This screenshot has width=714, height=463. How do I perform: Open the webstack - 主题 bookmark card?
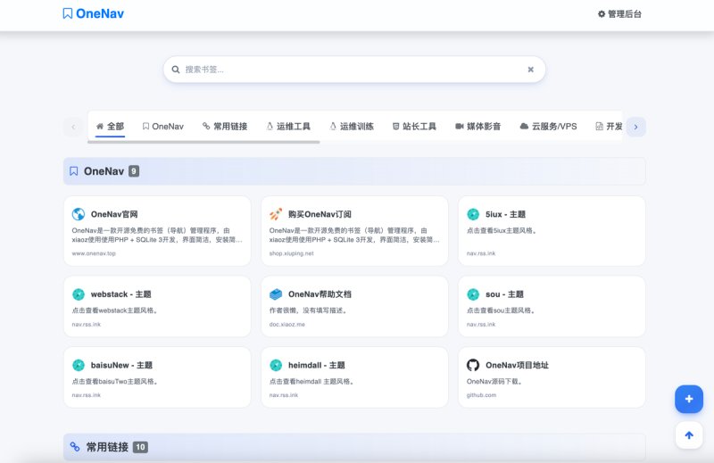[x=157, y=306]
